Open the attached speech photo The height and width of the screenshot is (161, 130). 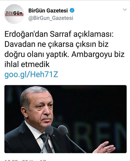click(66, 119)
